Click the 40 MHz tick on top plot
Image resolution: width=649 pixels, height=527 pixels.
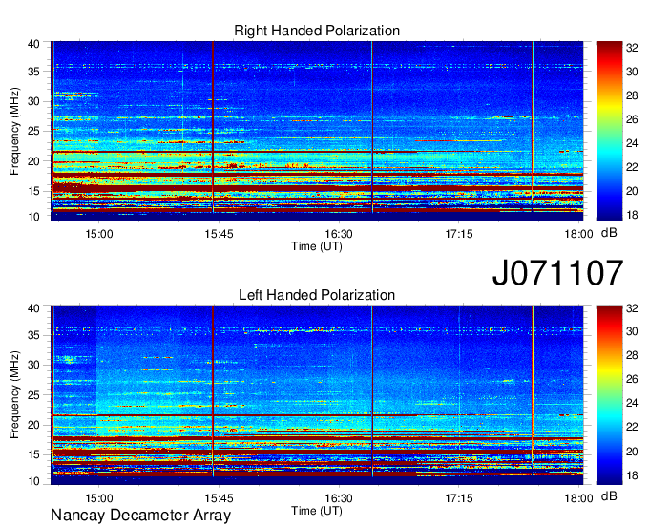coord(33,44)
